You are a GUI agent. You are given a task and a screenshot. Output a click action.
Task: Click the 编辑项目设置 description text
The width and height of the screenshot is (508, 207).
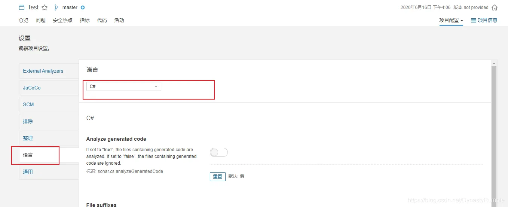pyautogui.click(x=34, y=48)
